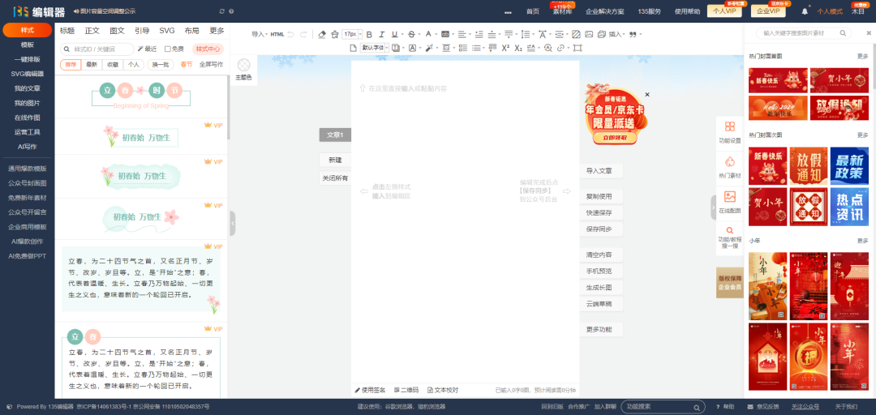Open the 导入 dropdown in the toolbar
Screen dimensions: 876x415
pos(260,35)
